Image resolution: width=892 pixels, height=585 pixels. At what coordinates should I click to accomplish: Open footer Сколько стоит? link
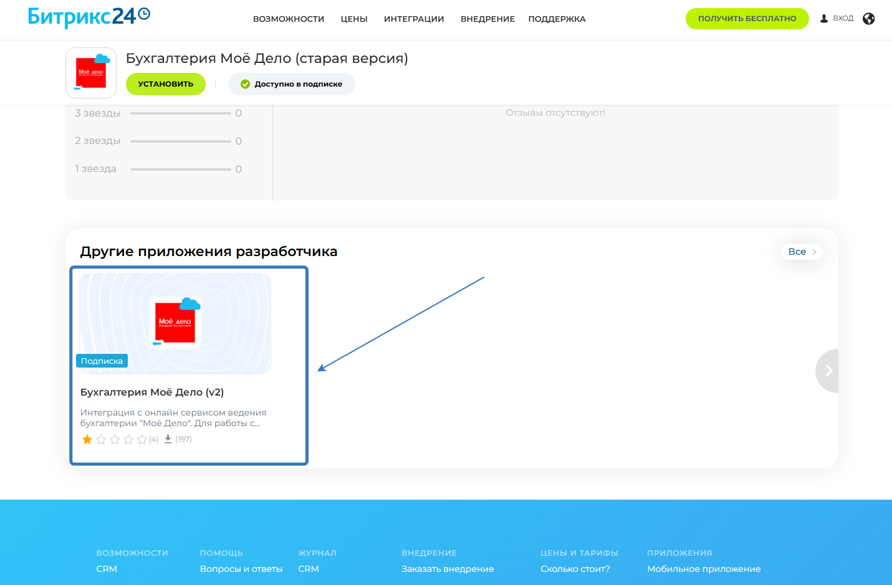[x=575, y=569]
